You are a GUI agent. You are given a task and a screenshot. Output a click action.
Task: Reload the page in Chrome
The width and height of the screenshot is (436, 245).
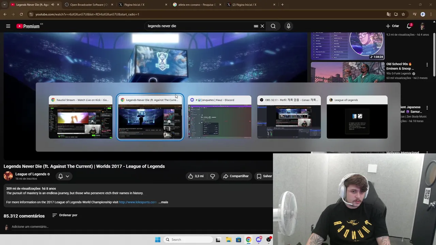tap(21, 14)
